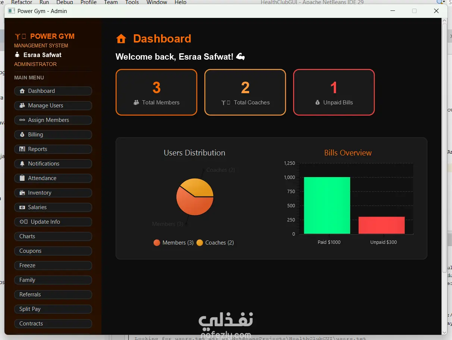This screenshot has width=452, height=340.
Task: Click the flexed bicep emoji after welcome message
Action: pyautogui.click(x=241, y=57)
